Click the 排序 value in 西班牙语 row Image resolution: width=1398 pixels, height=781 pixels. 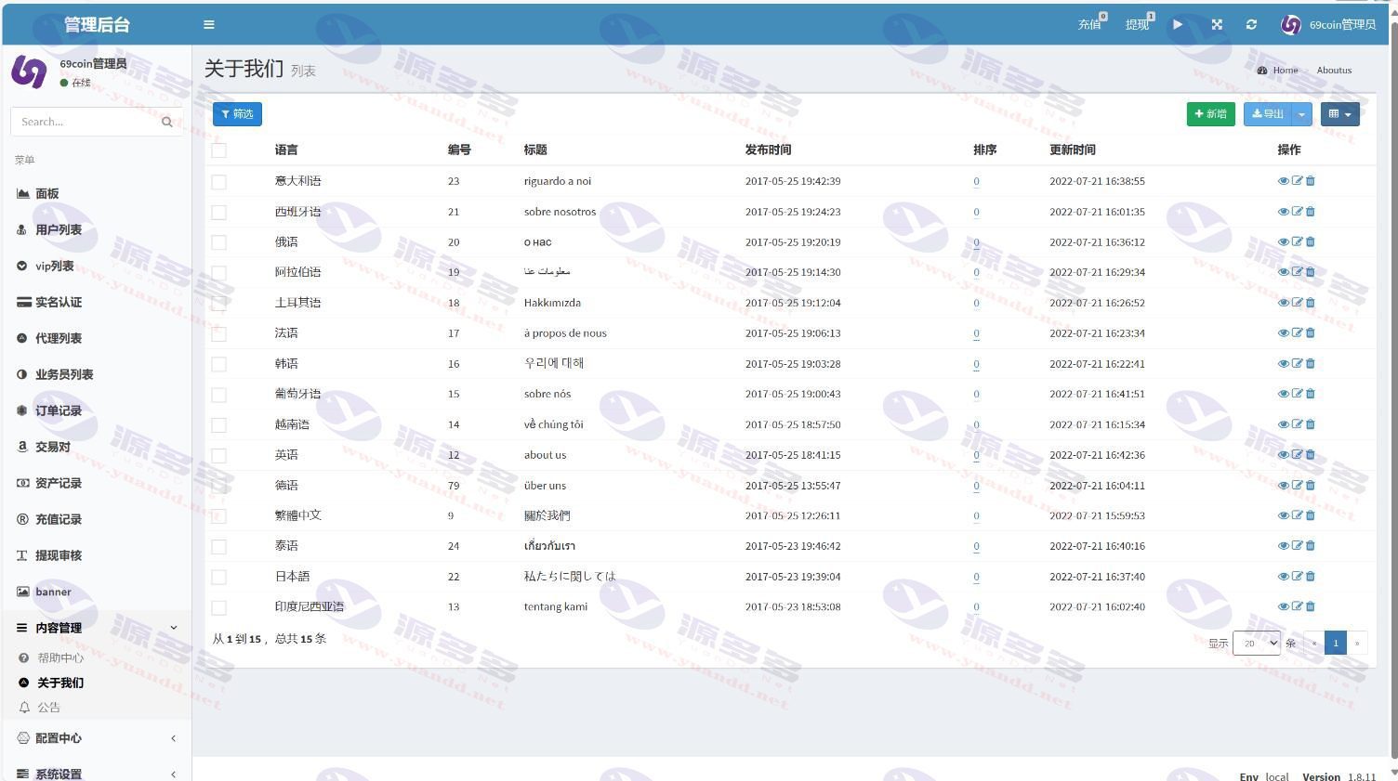tap(976, 212)
